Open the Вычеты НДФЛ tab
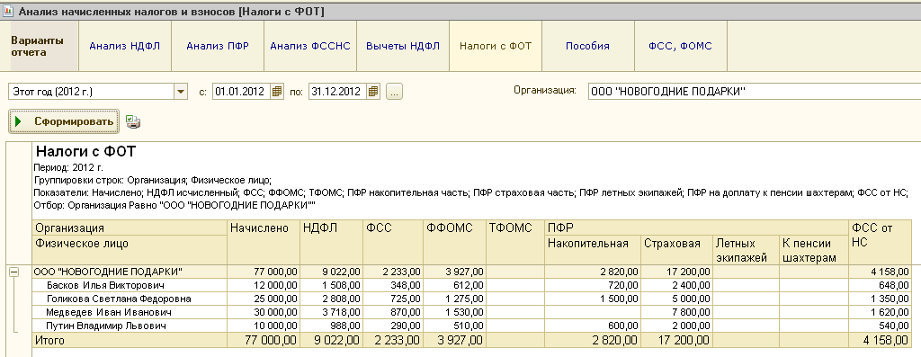The width and height of the screenshot is (921, 357). tap(403, 46)
